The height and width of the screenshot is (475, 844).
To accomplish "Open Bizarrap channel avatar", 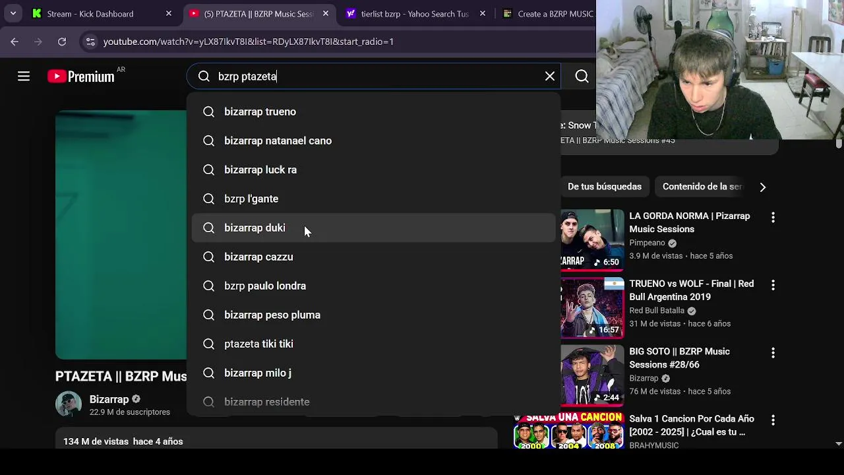I will click(69, 404).
